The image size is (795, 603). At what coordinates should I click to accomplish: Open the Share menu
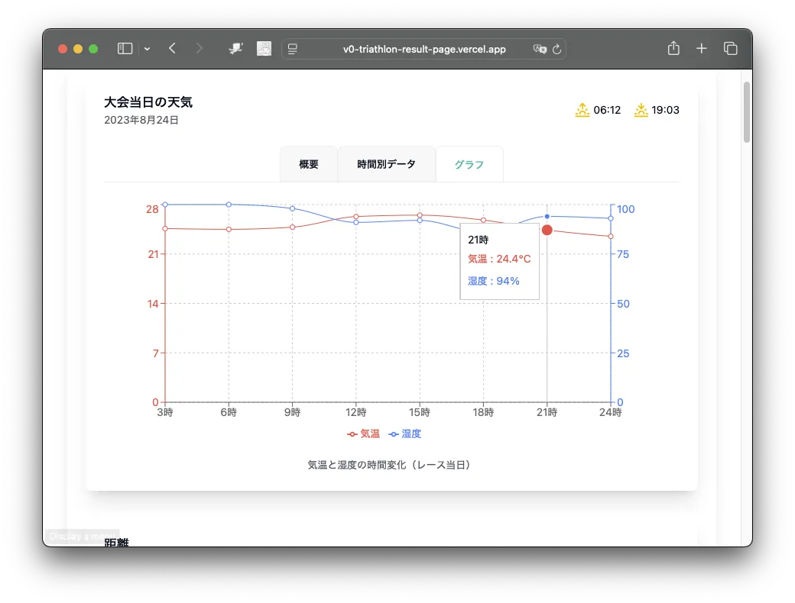(673, 49)
